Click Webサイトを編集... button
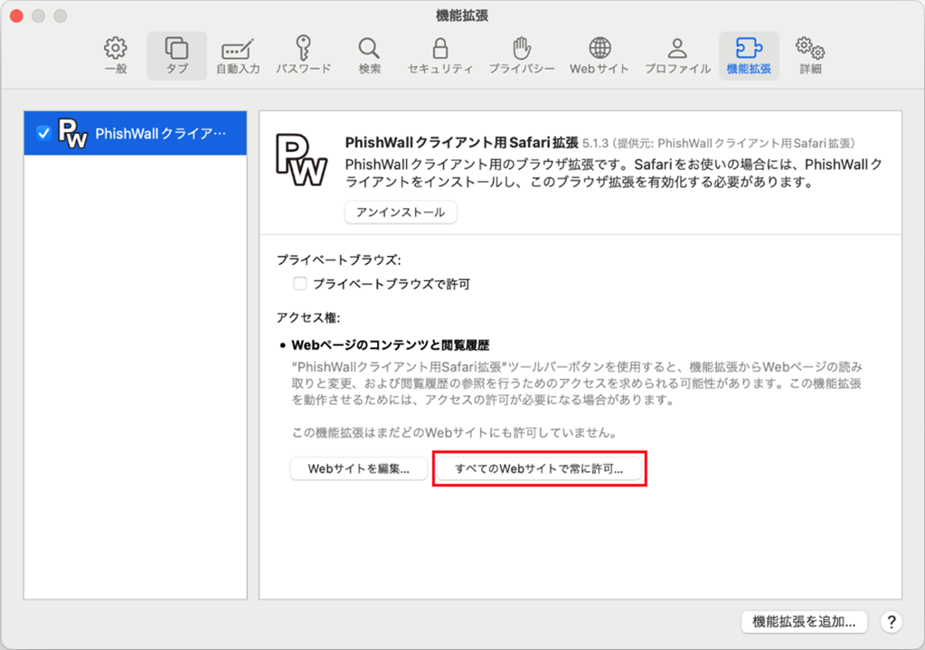Image resolution: width=925 pixels, height=650 pixels. [359, 469]
